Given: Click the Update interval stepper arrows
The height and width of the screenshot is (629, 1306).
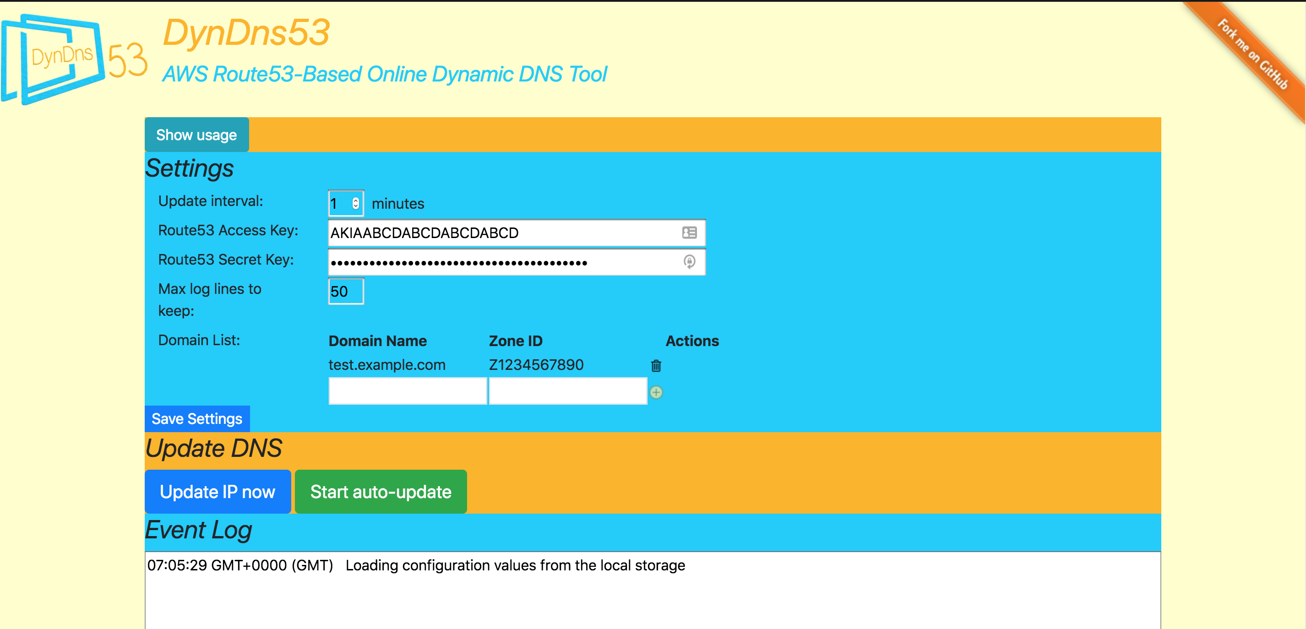Looking at the screenshot, I should [356, 203].
